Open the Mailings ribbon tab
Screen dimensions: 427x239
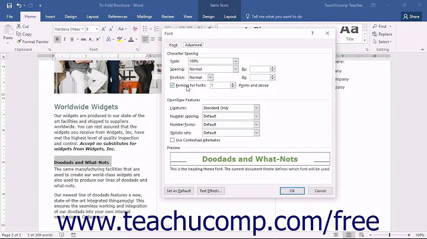pyautogui.click(x=144, y=17)
